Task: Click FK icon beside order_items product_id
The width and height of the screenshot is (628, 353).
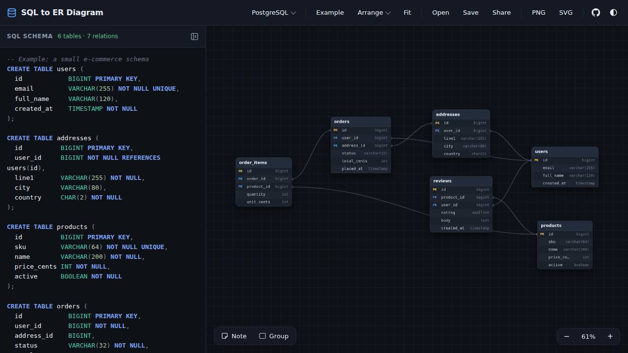Action: coord(240,186)
